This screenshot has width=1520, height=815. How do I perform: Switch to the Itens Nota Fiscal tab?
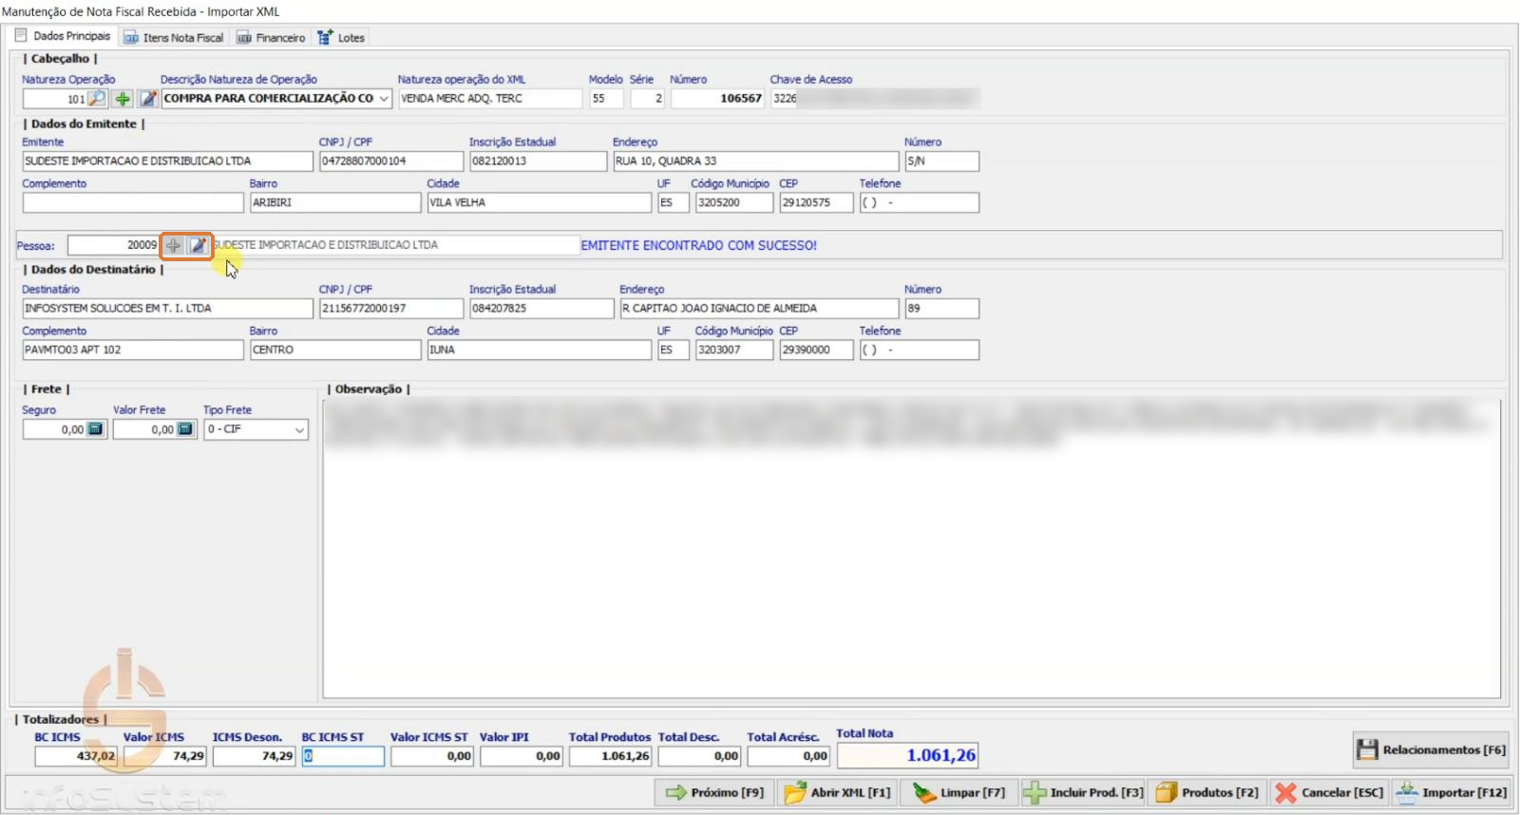click(174, 38)
